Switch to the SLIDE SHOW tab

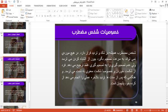click(63, 6)
